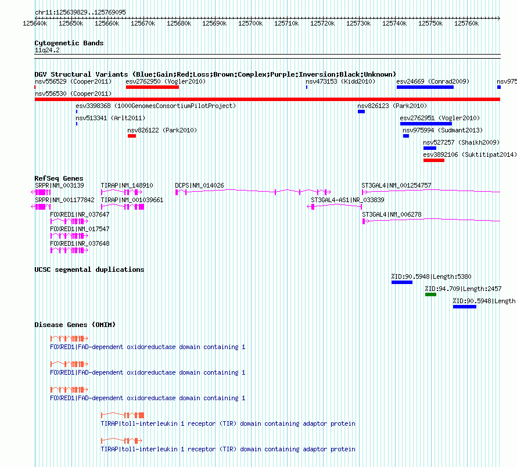Click the esv2762950 (Vogler2010) red loss bar
This screenshot has height=467, width=517.
(x=152, y=87)
